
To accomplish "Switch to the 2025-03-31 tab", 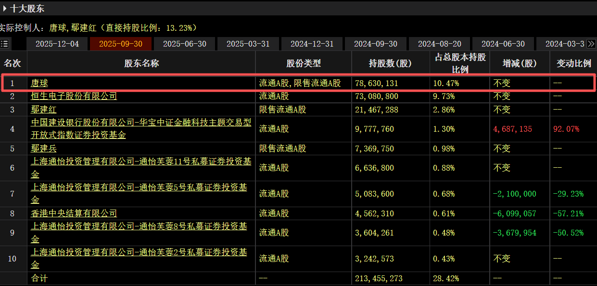I will pos(248,44).
